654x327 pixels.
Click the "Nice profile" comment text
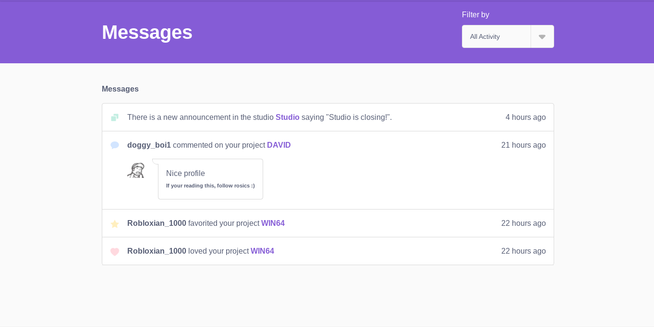185,174
